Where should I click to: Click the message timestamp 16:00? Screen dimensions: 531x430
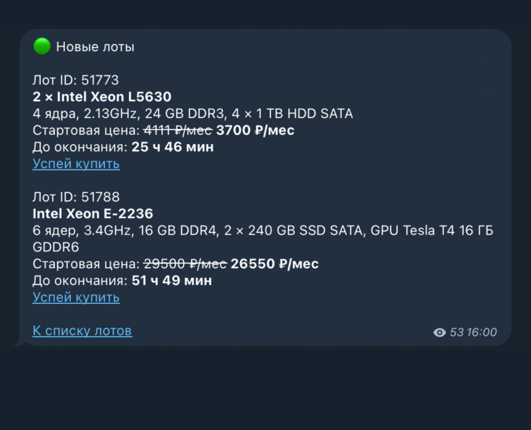pos(482,332)
